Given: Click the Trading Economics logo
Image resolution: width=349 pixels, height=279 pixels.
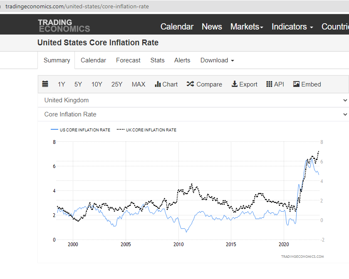Looking at the screenshot, I should point(64,26).
